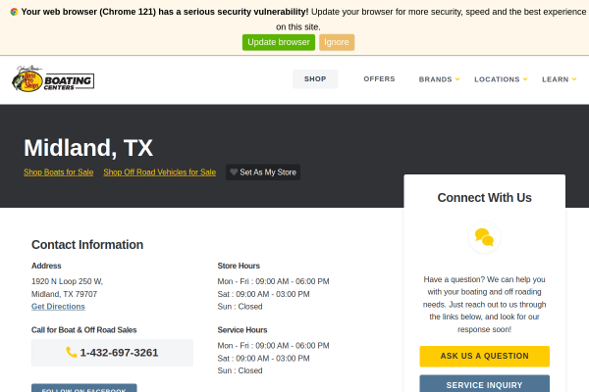589x392 pixels.
Task: Click Call for Boat & Off Road Sales label
Action: (x=84, y=329)
